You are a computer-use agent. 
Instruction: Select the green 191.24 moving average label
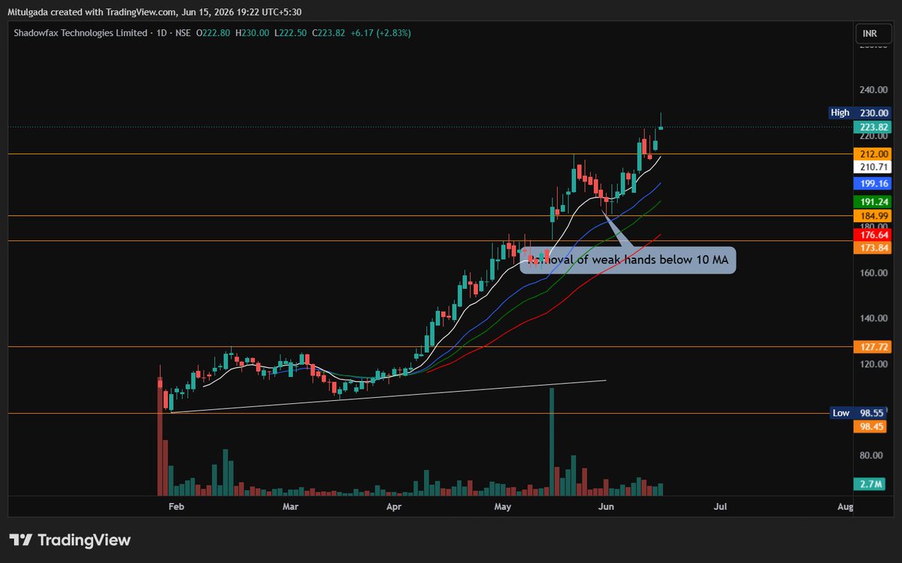tap(872, 202)
